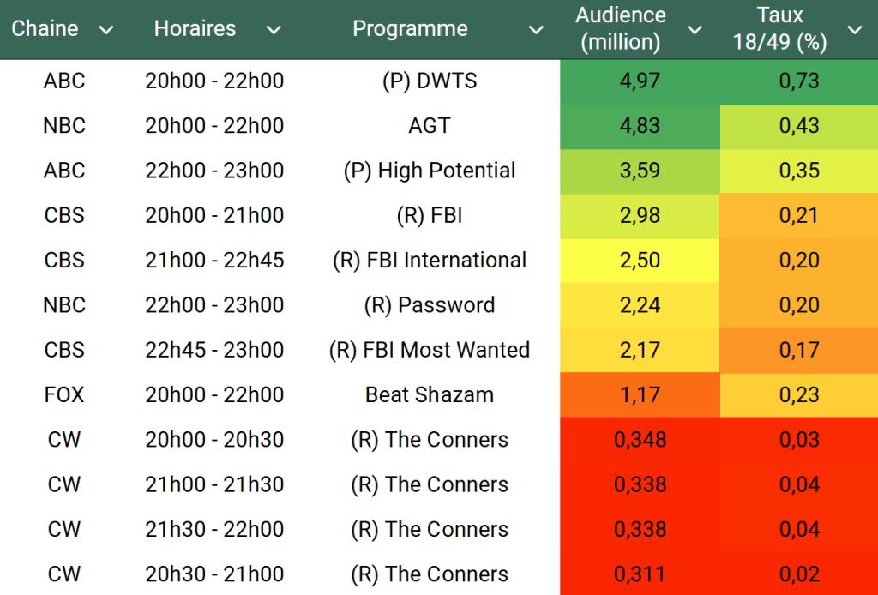This screenshot has width=878, height=595.
Task: Open the Audience (million) filter dropdown
Action: pyautogui.click(x=695, y=30)
